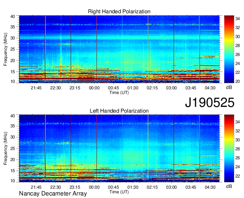
Task: Click the Right Handed Polarization title
Action: [119, 11]
